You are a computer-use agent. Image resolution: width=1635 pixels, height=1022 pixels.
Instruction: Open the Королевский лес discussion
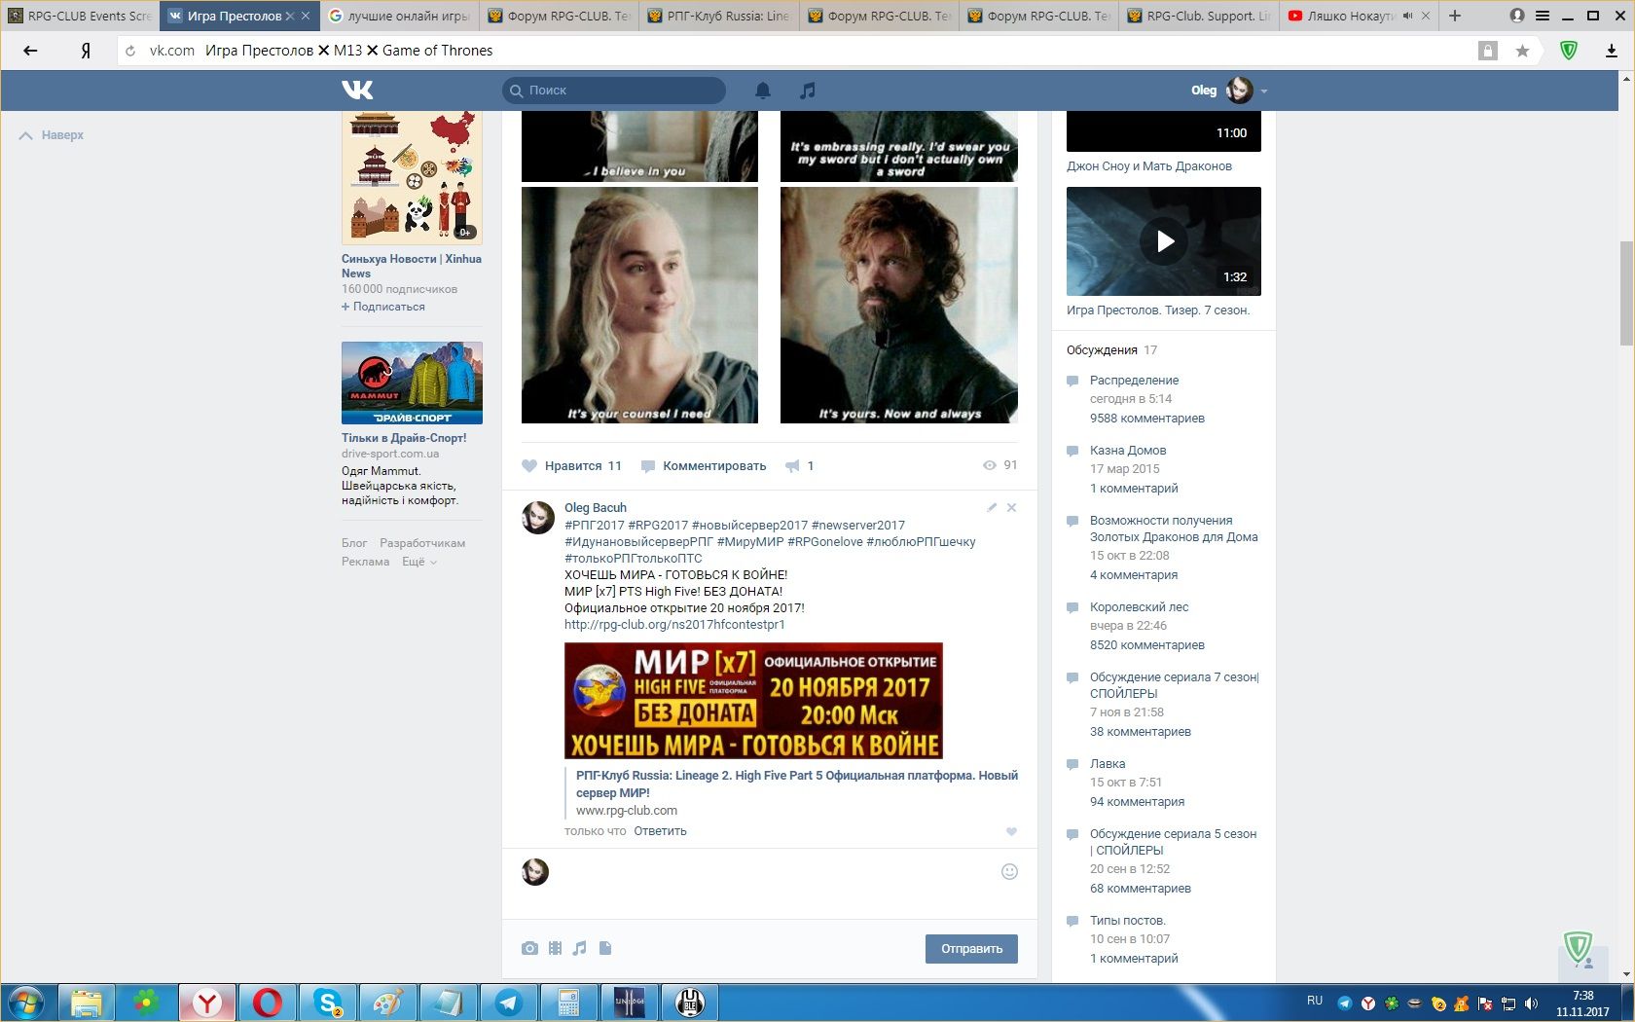coord(1139,606)
